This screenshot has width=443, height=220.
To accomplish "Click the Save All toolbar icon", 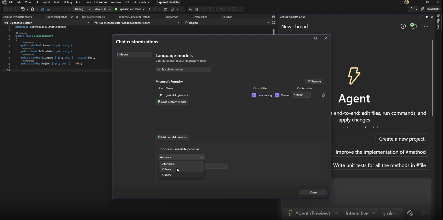I will click(48, 9).
